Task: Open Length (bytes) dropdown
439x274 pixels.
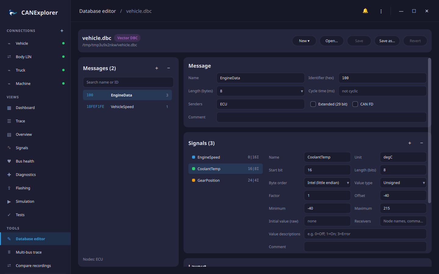Action: click(261, 91)
